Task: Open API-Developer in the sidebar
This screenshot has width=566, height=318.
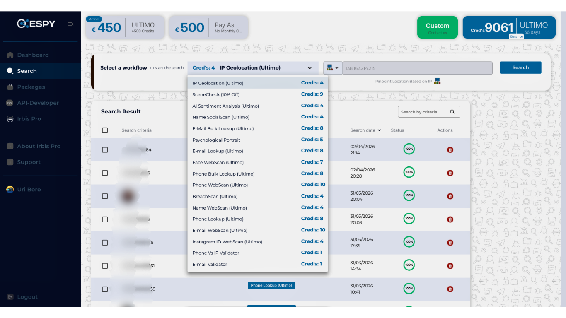Action: tap(41, 103)
